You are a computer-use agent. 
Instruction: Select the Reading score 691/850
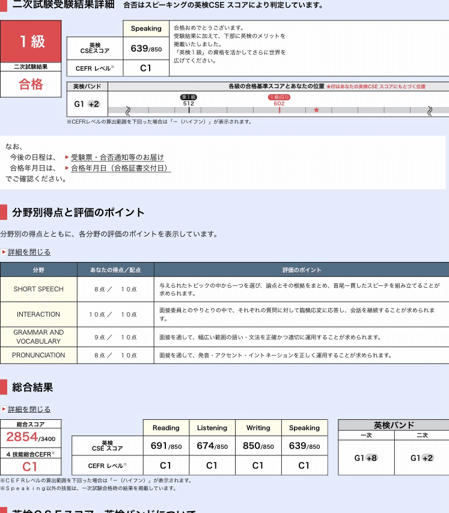click(166, 446)
